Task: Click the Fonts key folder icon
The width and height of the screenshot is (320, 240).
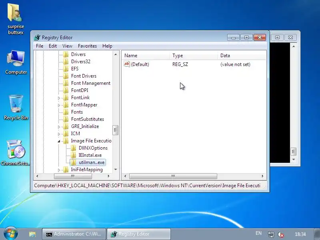Action: pyautogui.click(x=66, y=112)
